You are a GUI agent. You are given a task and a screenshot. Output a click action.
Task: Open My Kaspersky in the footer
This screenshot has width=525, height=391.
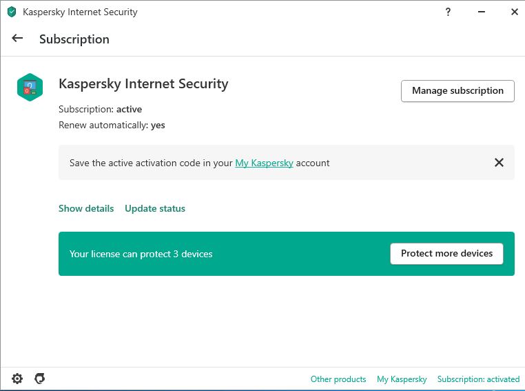click(x=402, y=379)
